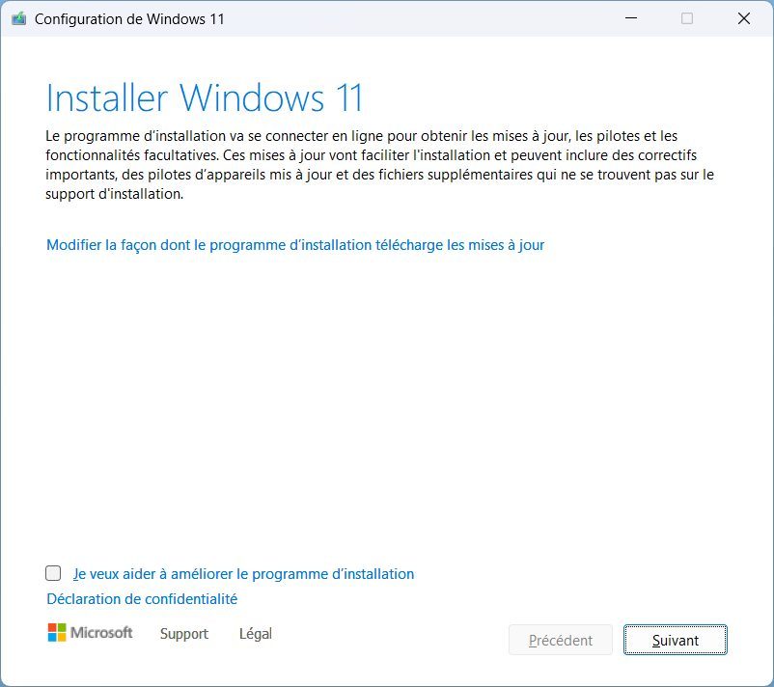Click the 'Je veux aider à améliorer' label
The image size is (774, 687).
(x=243, y=574)
